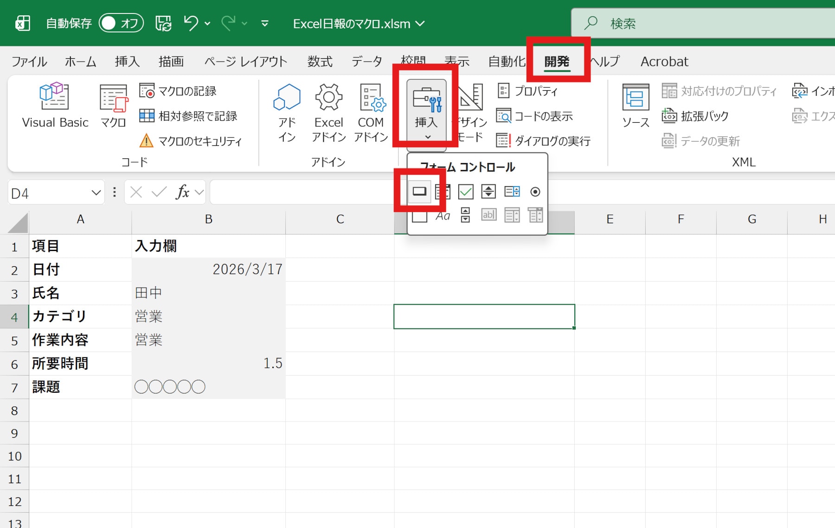Select cell B3 containing 田中

(208, 293)
